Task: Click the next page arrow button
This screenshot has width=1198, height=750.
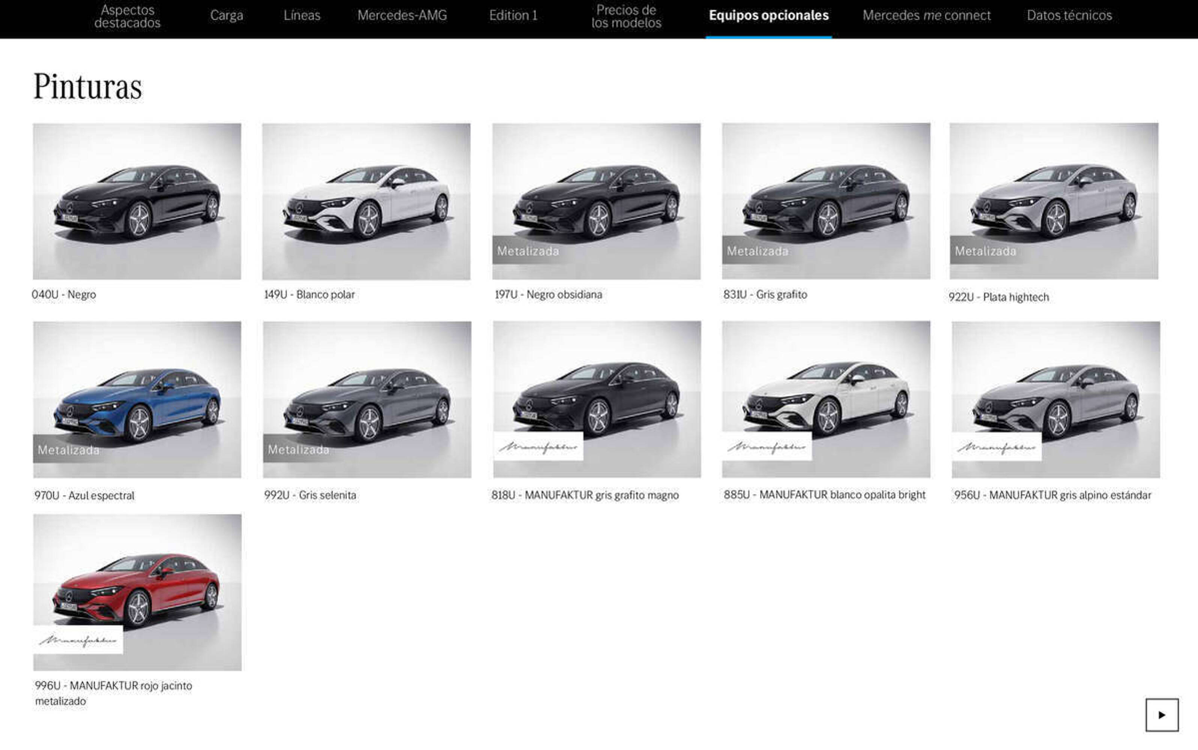Action: point(1162,715)
